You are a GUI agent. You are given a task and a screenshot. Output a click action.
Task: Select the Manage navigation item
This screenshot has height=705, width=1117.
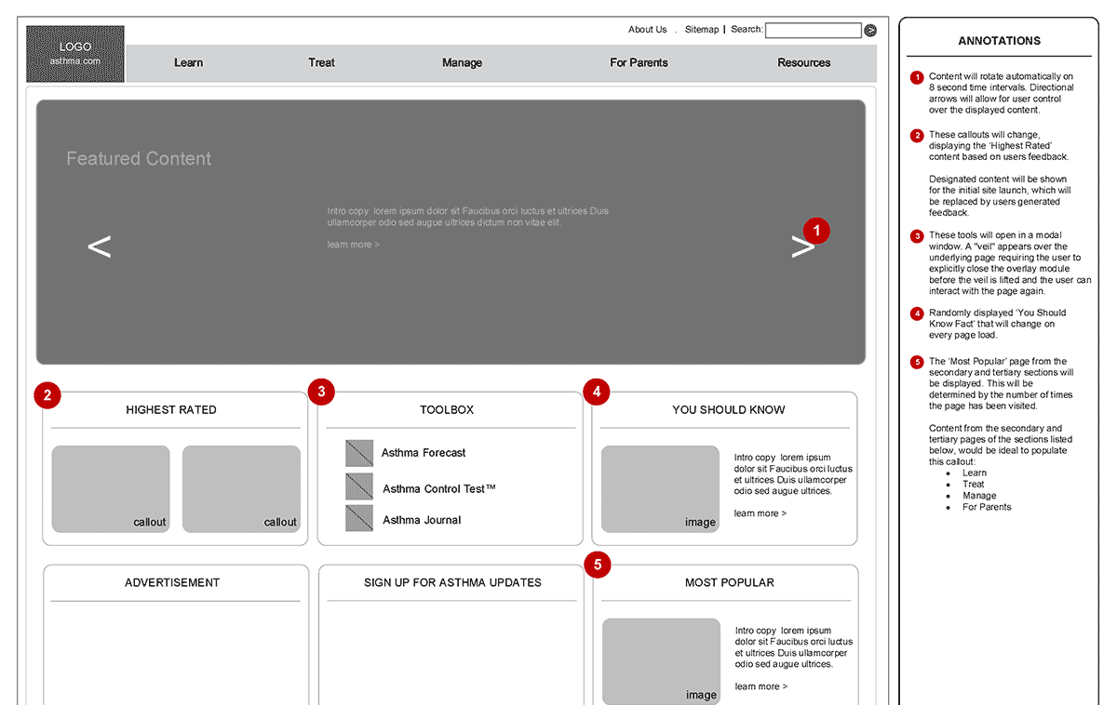pos(462,63)
